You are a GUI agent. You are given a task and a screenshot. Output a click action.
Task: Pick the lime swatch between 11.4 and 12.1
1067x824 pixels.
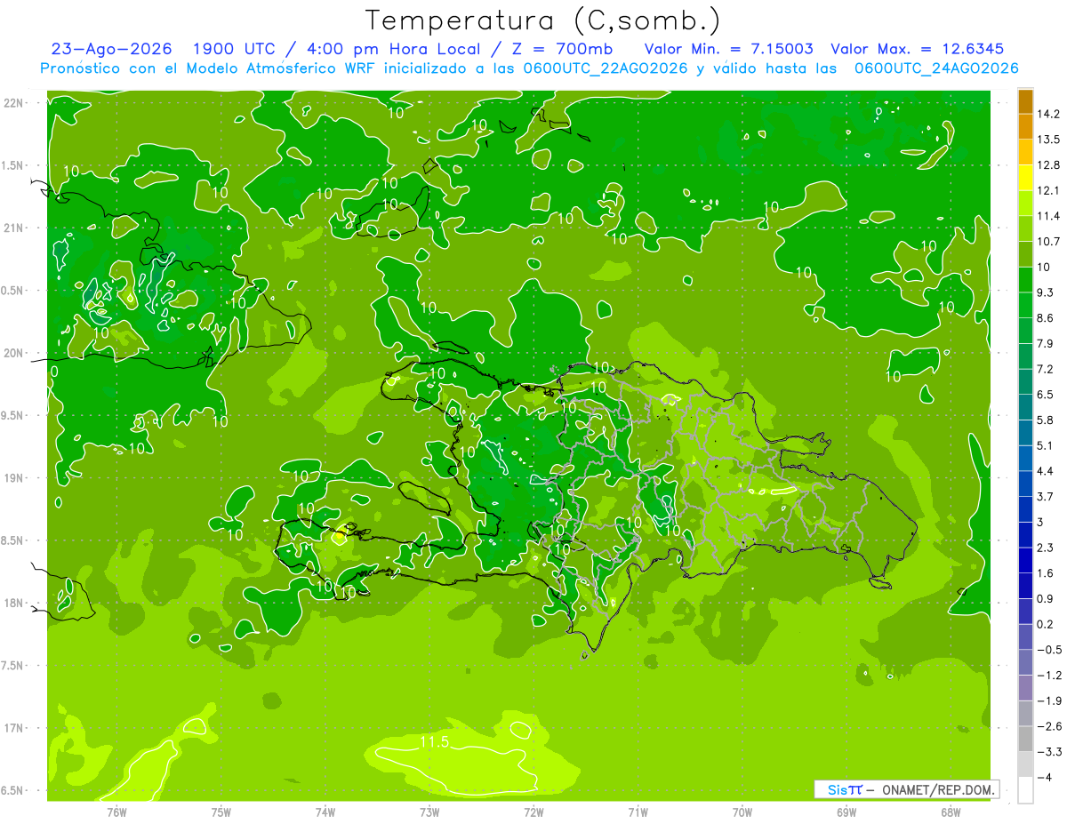tap(1025, 203)
